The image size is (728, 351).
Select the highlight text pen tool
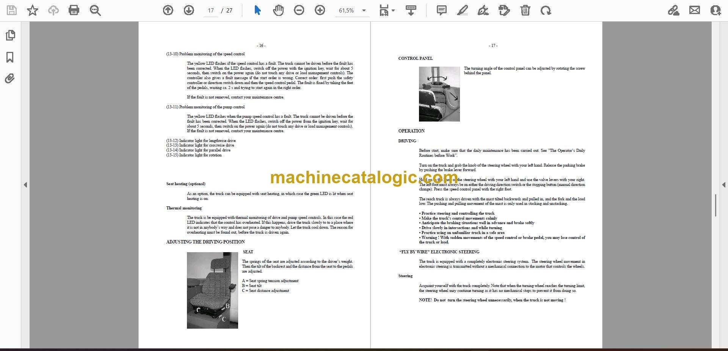coord(462,10)
